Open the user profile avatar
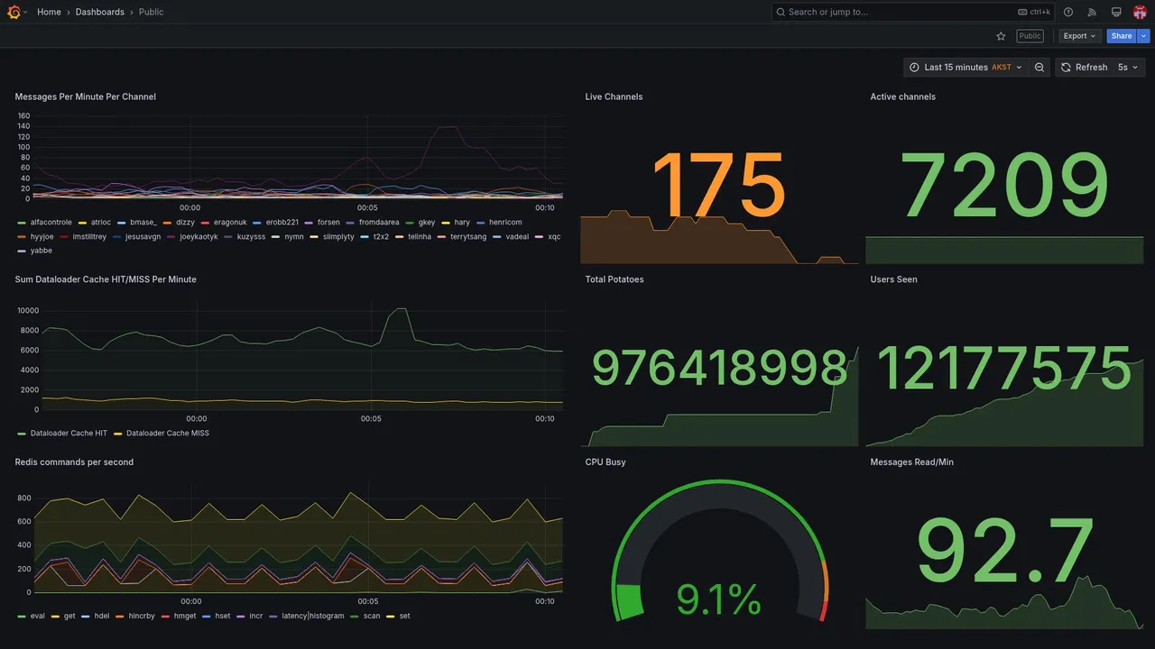 (1140, 12)
